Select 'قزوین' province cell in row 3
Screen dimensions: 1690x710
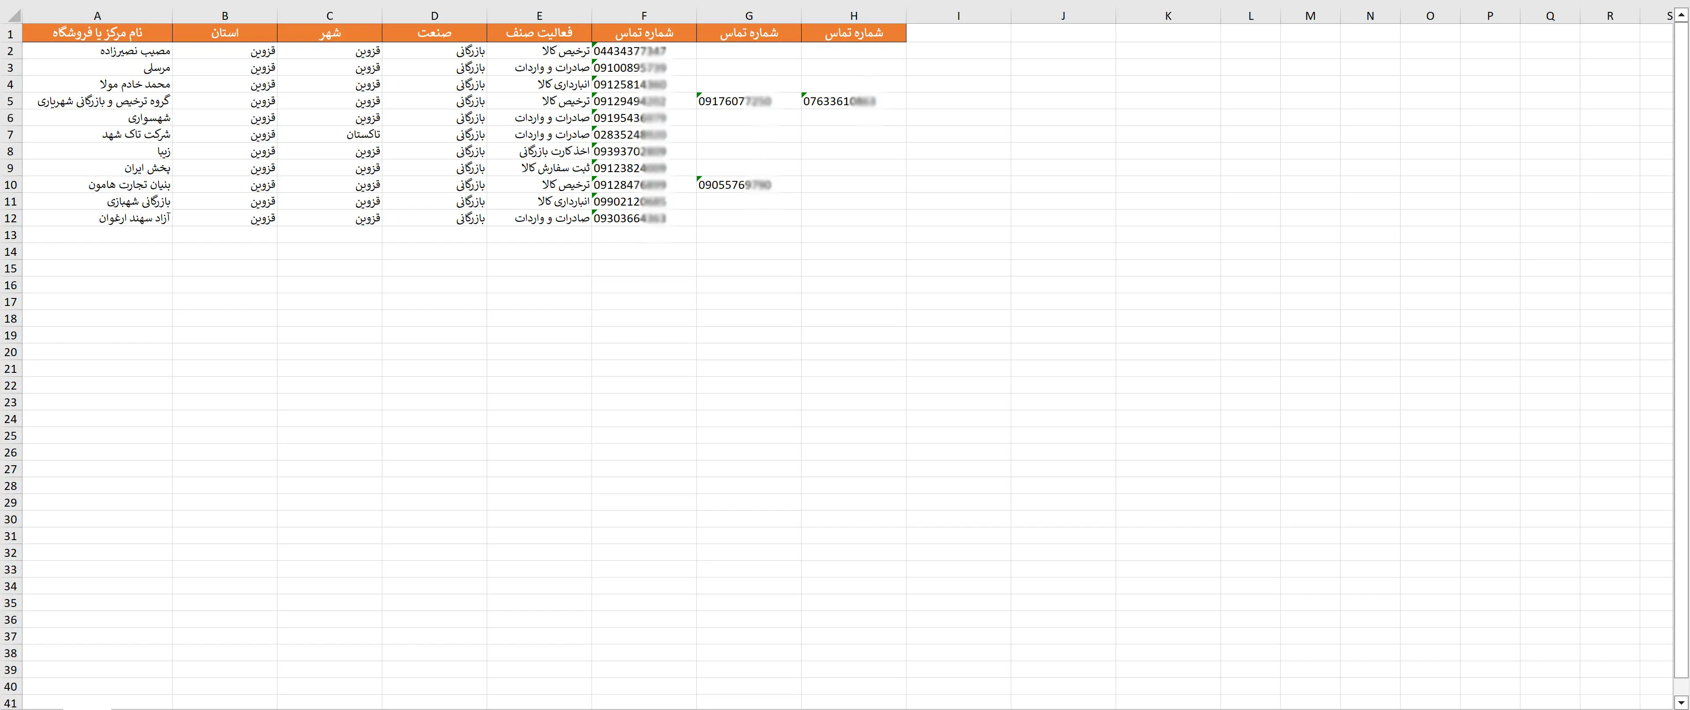(x=224, y=67)
